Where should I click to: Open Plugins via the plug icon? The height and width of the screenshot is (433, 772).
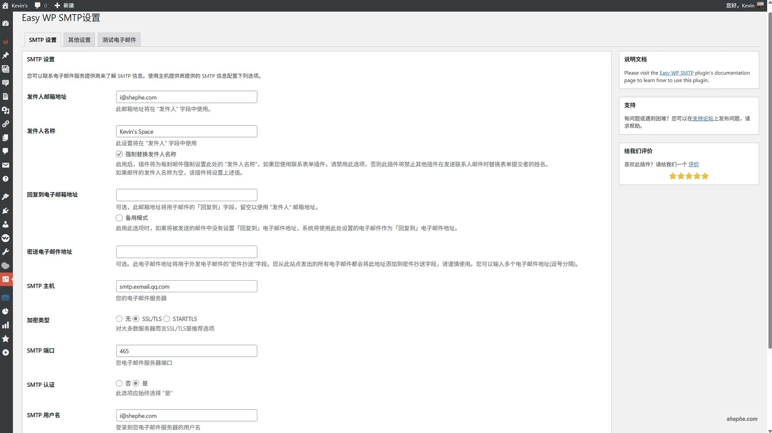pyautogui.click(x=6, y=211)
